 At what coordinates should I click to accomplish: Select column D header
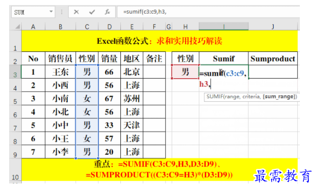click(x=109, y=27)
